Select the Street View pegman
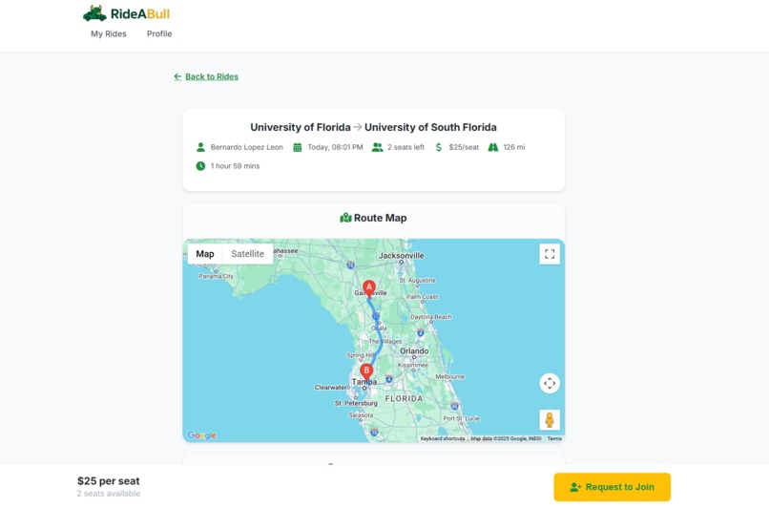769x508 pixels. pyautogui.click(x=550, y=420)
